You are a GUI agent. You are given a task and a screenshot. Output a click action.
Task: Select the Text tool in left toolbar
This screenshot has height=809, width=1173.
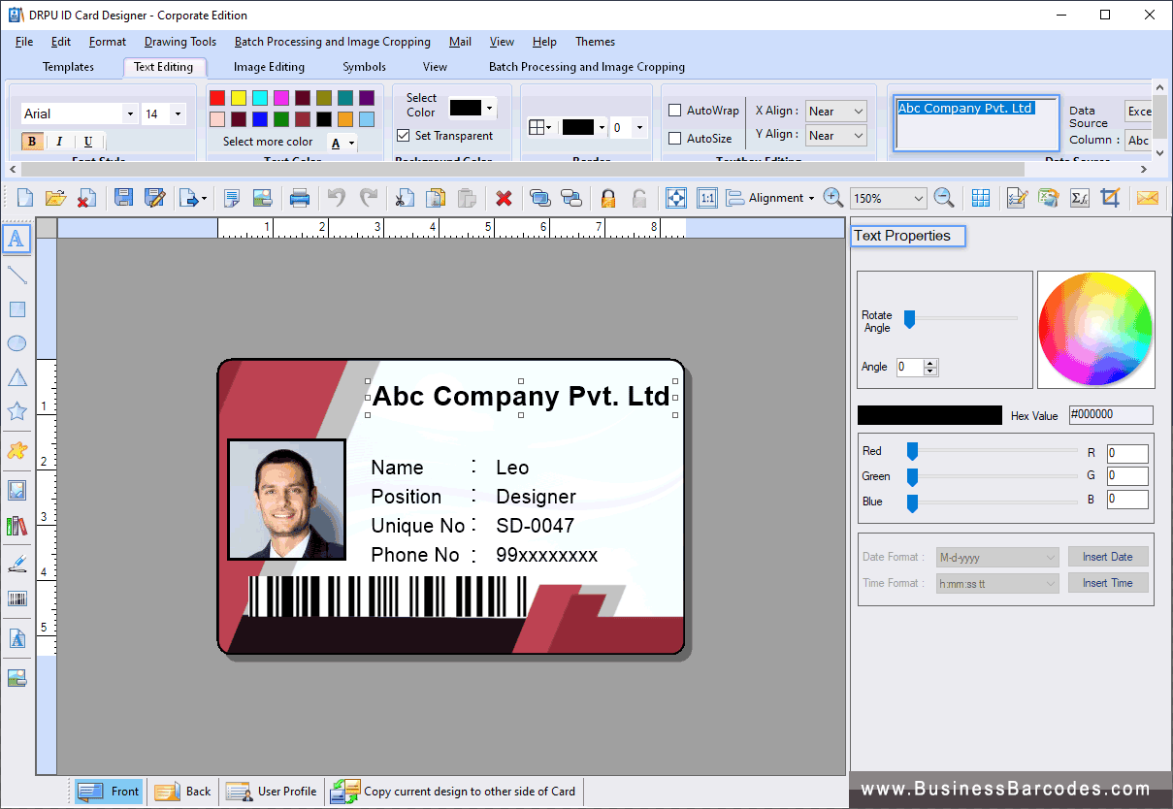coord(16,239)
